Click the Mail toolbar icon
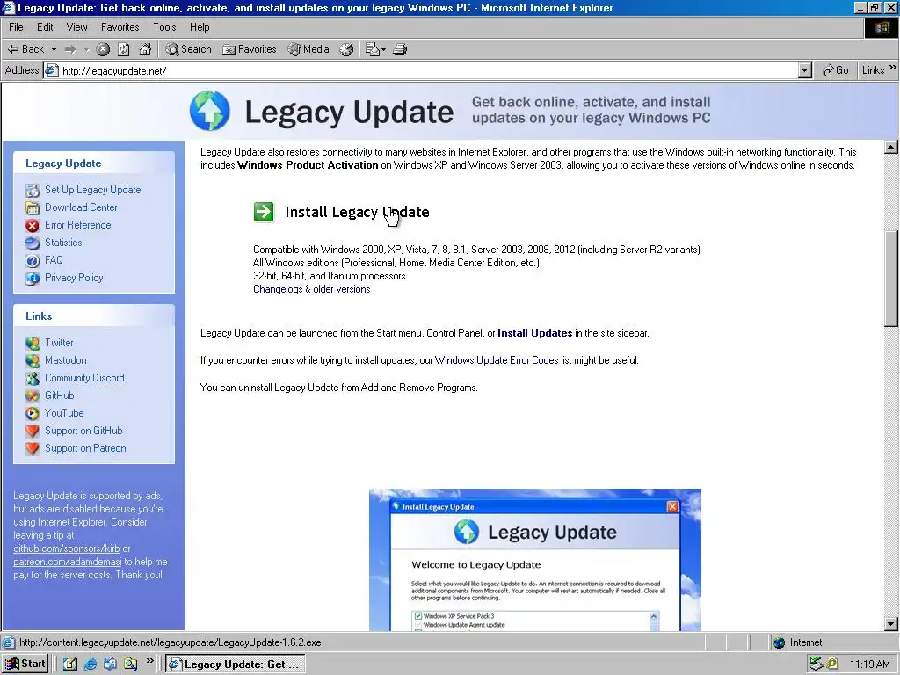This screenshot has width=900, height=675. coord(372,49)
